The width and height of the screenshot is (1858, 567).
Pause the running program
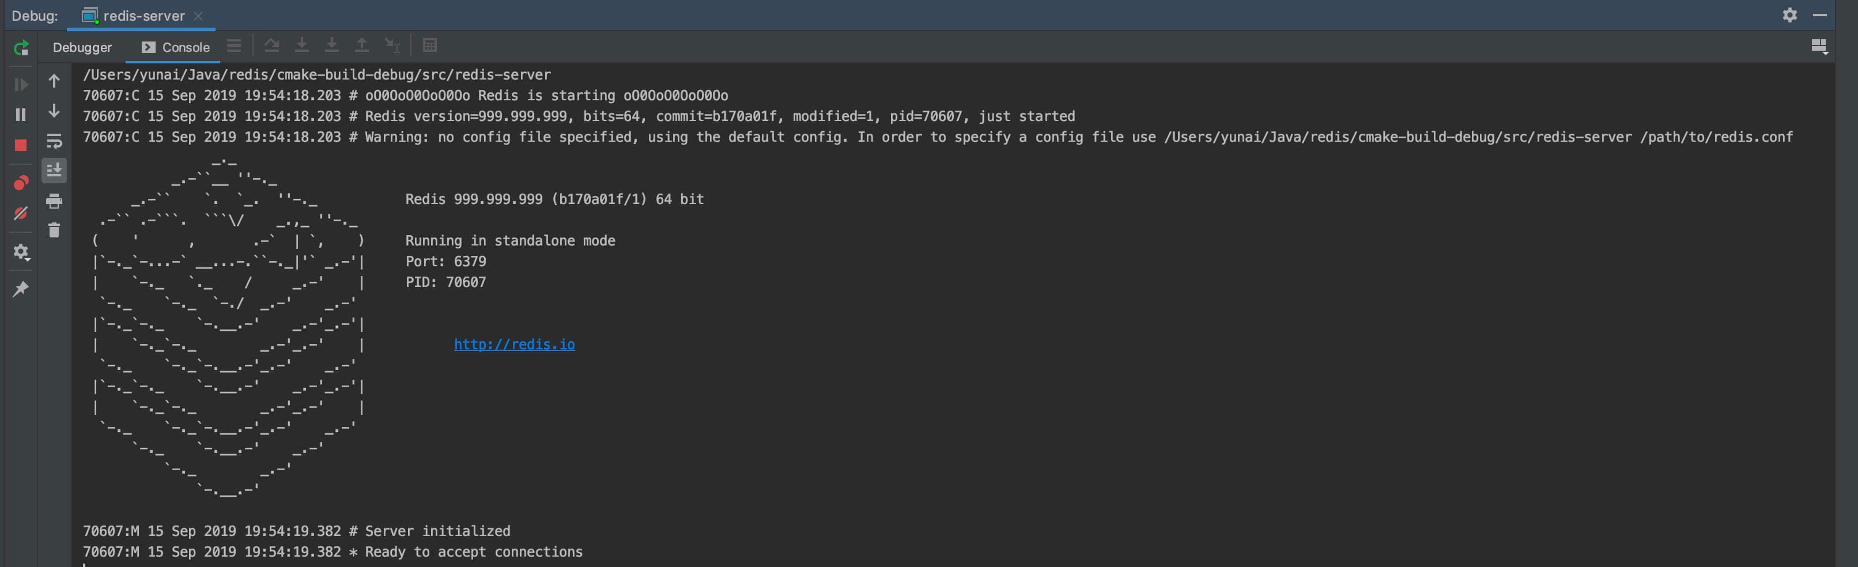[x=21, y=115]
